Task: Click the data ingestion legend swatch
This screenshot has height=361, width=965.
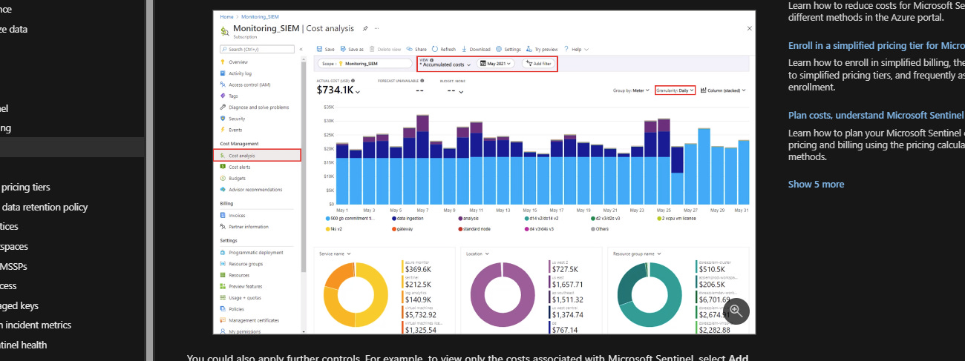Action: 393,219
